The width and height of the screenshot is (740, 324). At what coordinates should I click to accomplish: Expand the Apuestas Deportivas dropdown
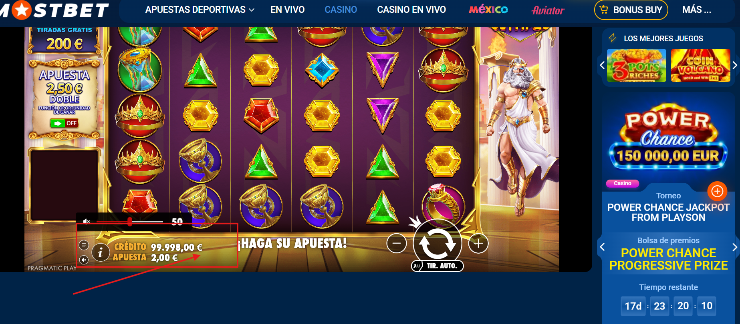point(200,10)
